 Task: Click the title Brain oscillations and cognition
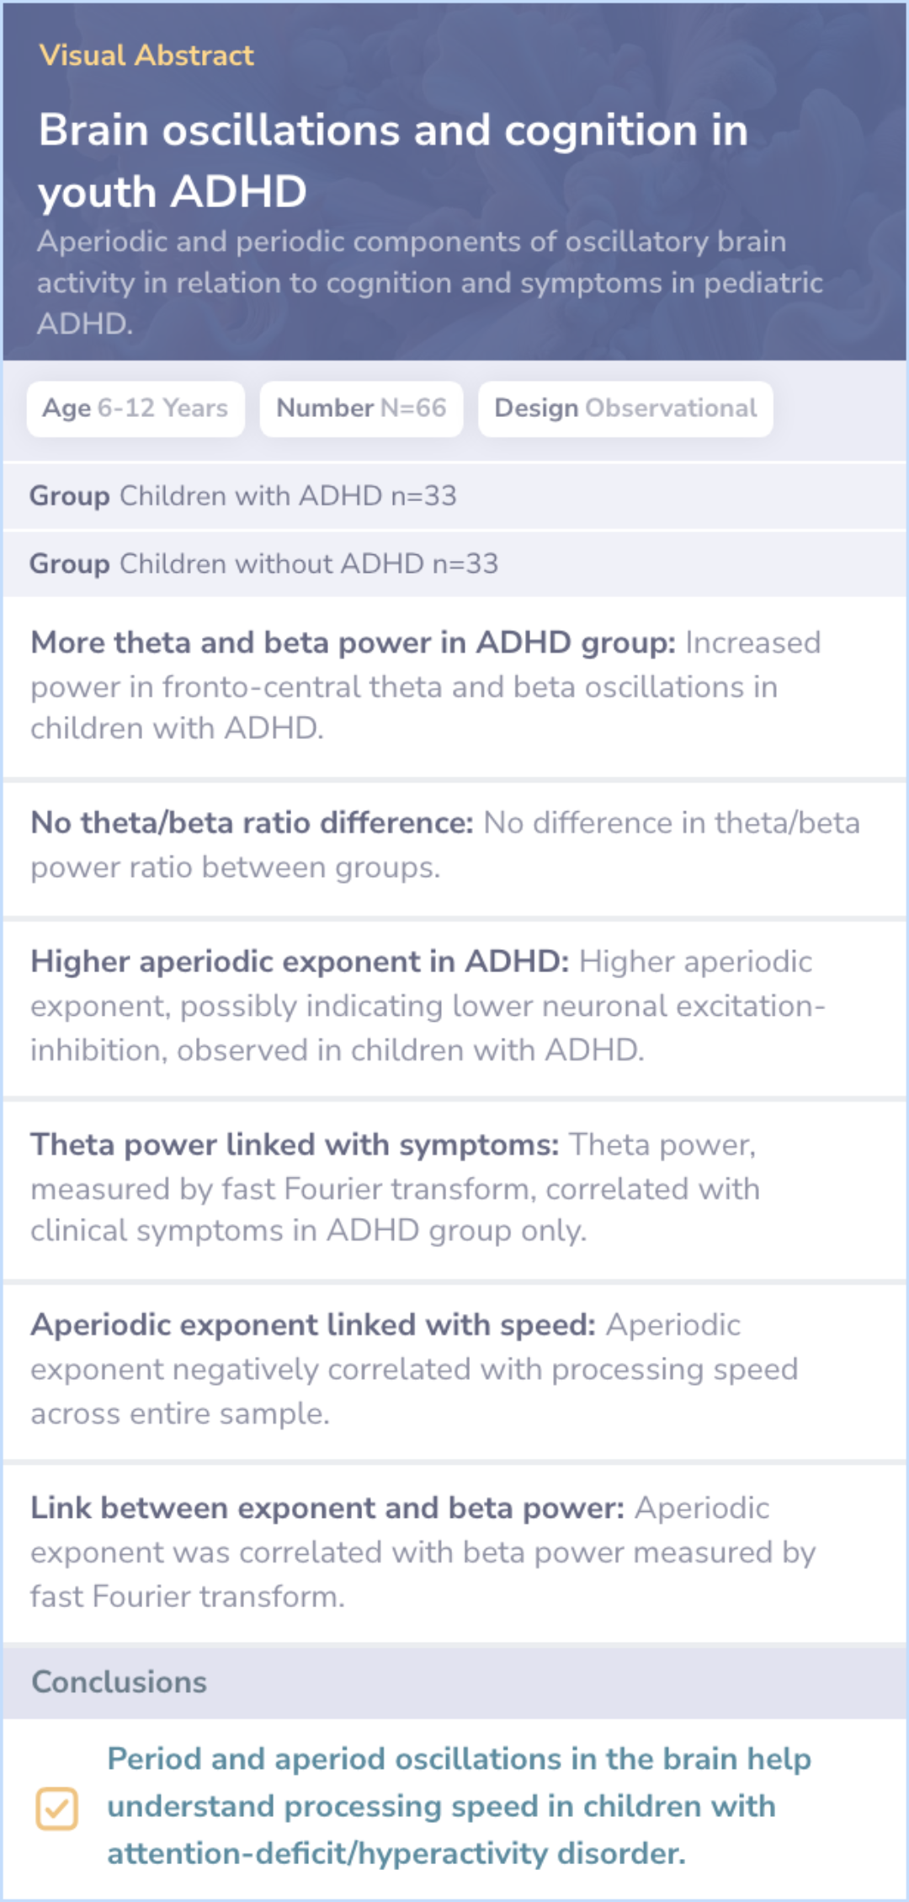393,160
